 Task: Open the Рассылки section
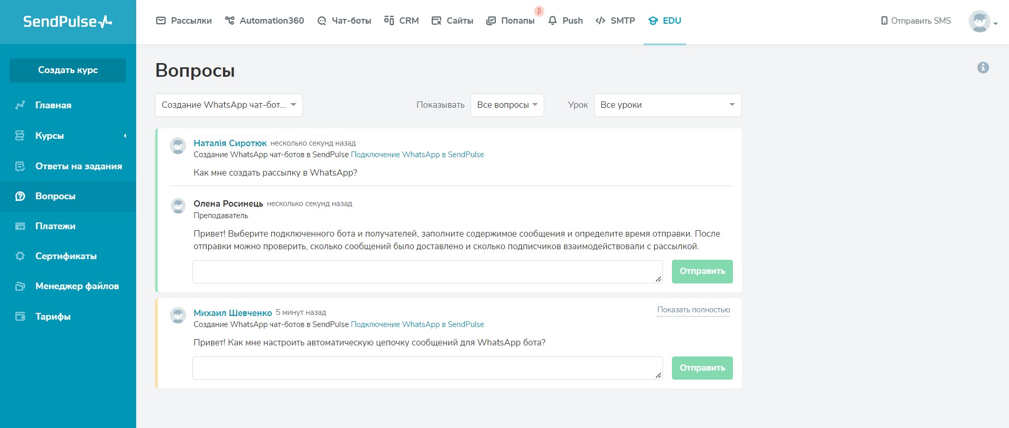coord(184,21)
